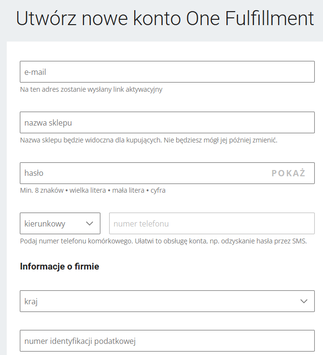The width and height of the screenshot is (323, 355).
Task: Click the kierunkowy placeholder label text
Action: 45,224
